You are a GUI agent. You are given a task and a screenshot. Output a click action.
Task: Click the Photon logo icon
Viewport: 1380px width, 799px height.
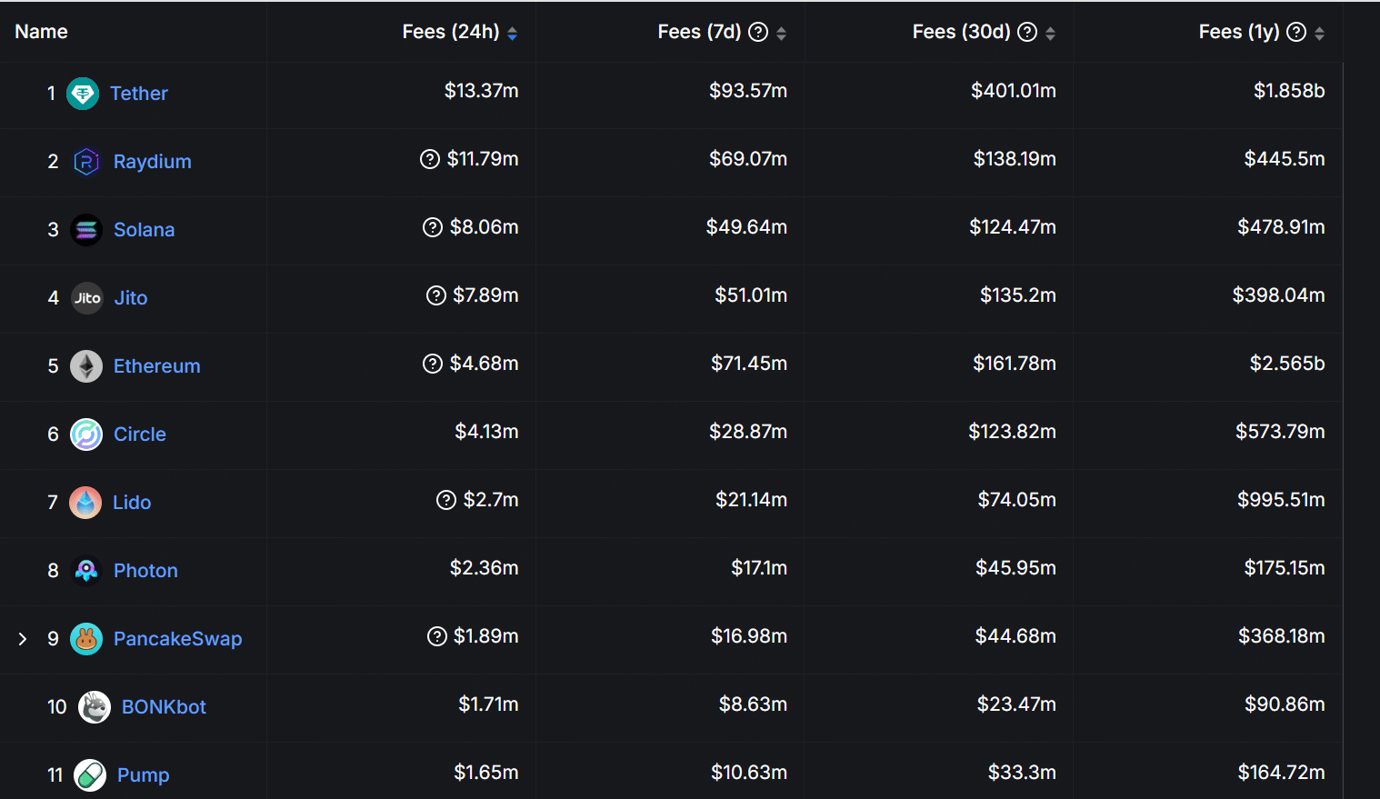pyautogui.click(x=86, y=571)
